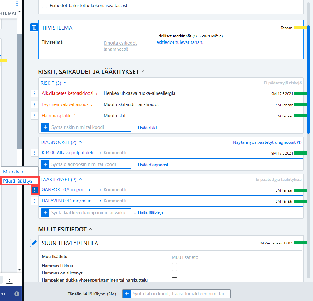
Task: Focus Syötä tähän koodi, fraasi field
Action: point(180,294)
